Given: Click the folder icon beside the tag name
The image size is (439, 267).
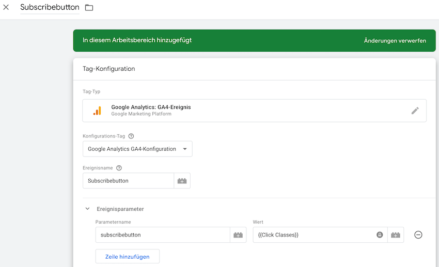Looking at the screenshot, I should [89, 8].
